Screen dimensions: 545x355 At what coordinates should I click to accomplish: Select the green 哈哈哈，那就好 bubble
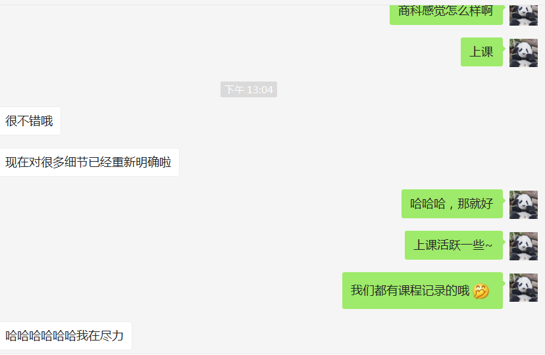[x=452, y=204]
